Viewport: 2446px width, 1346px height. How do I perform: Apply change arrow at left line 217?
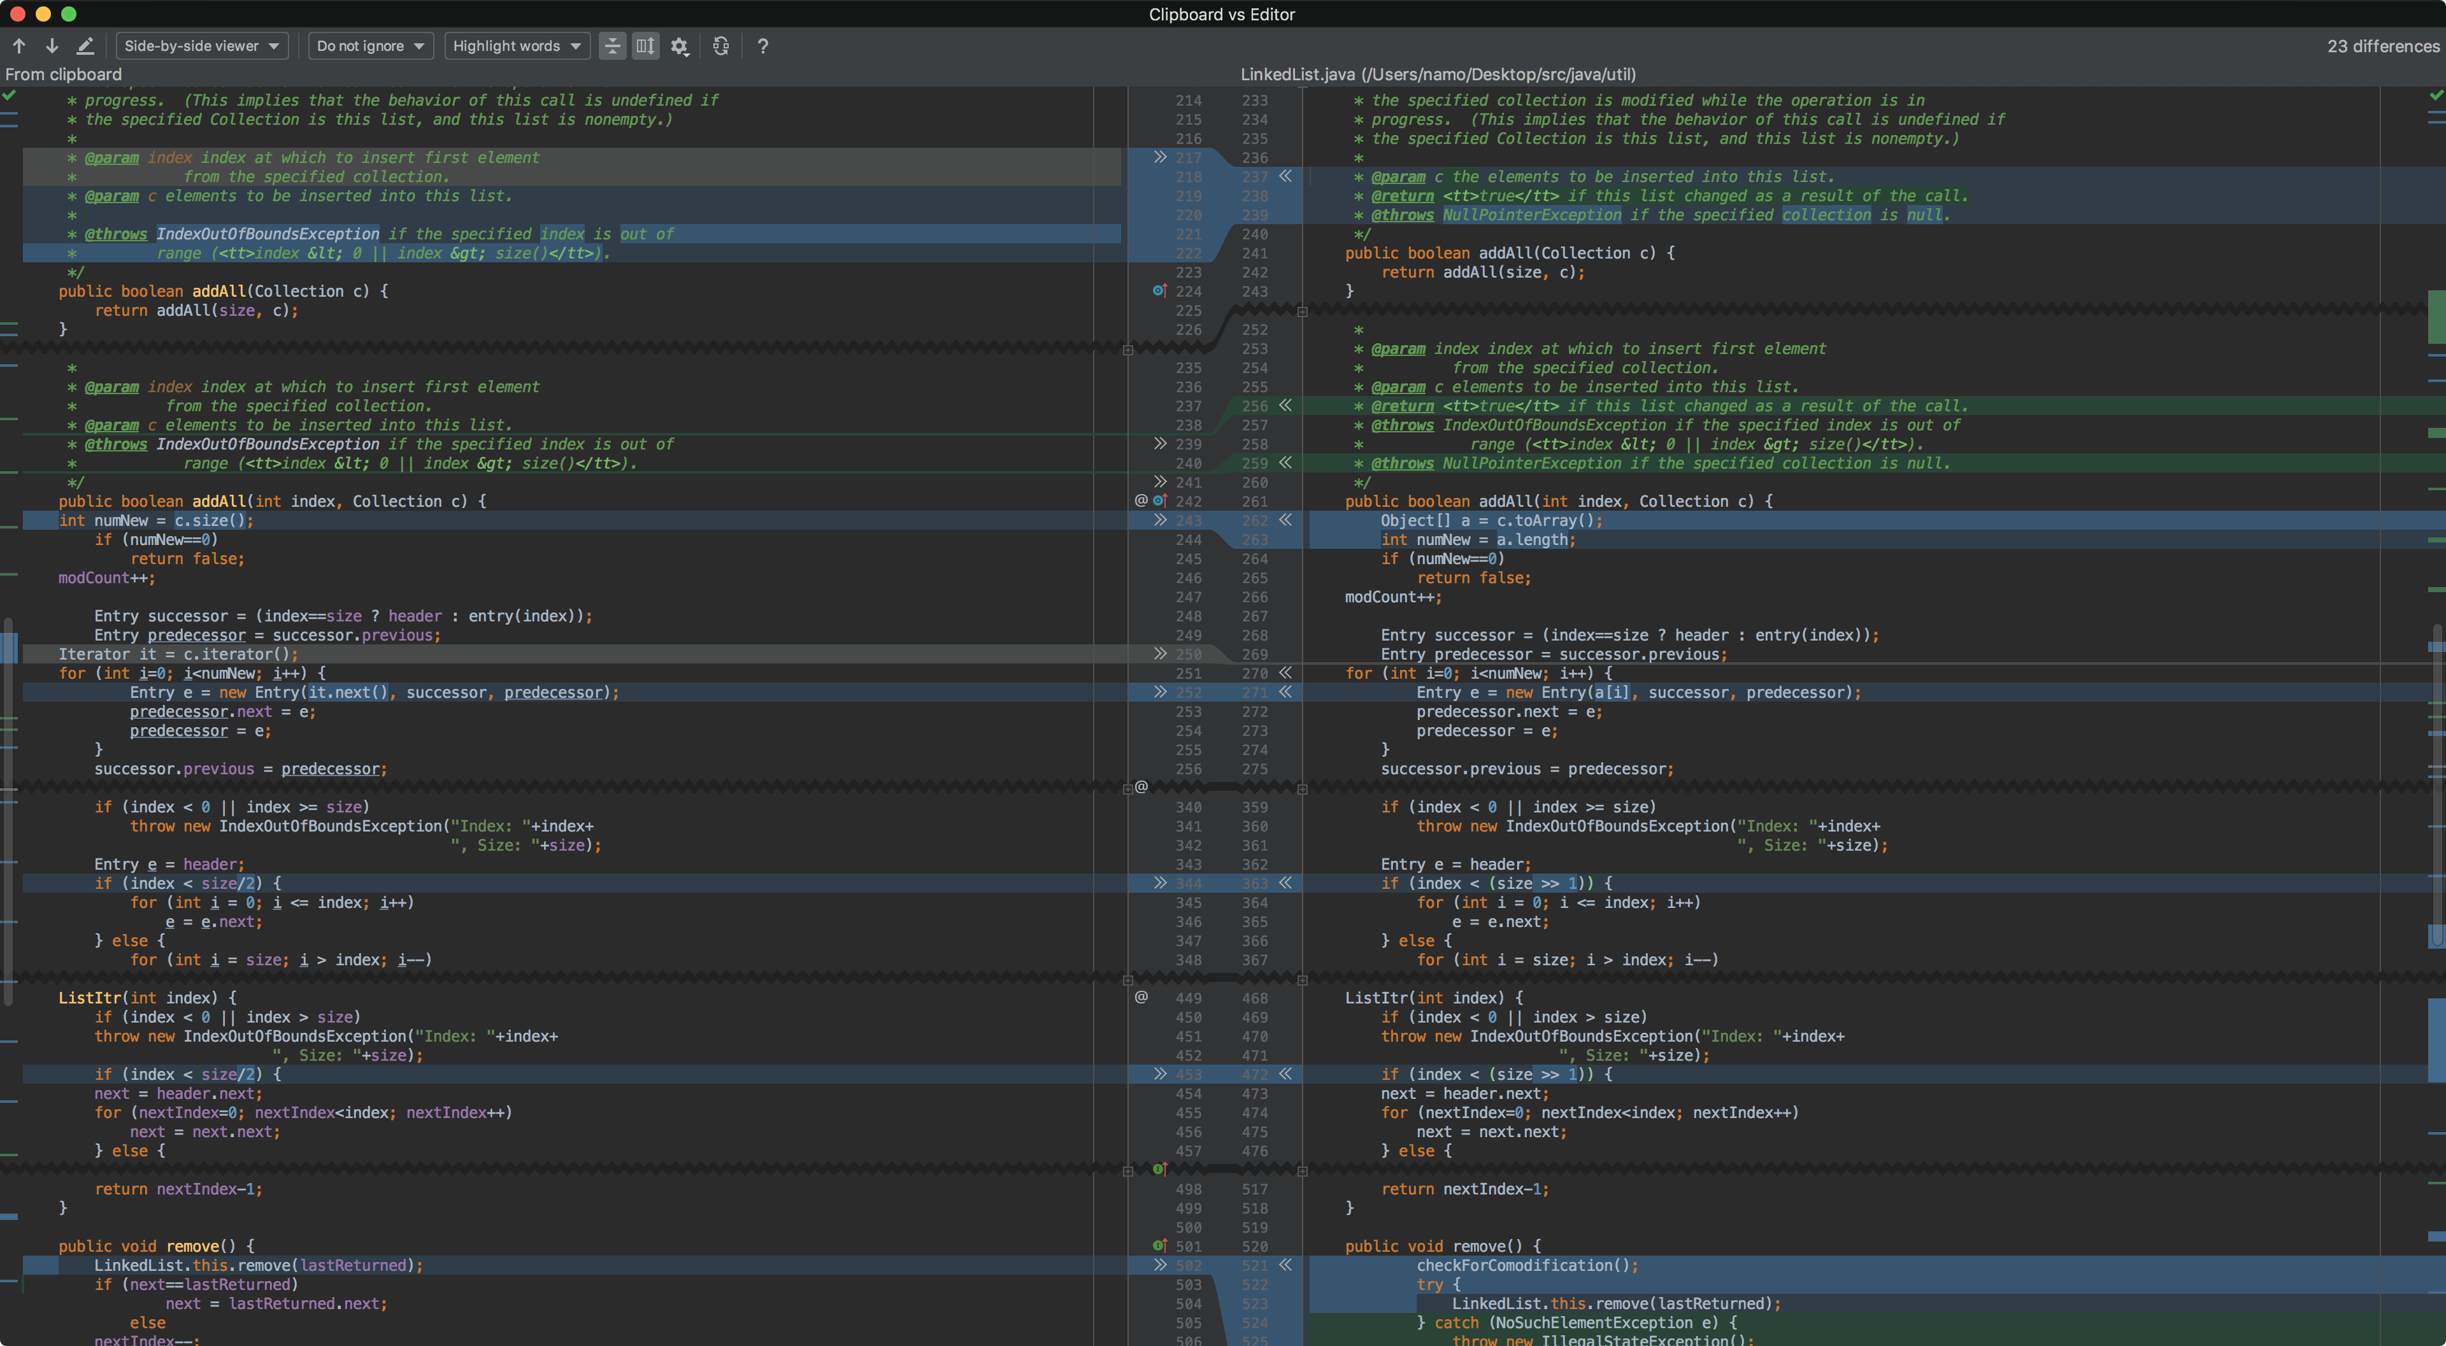pyautogui.click(x=1159, y=157)
